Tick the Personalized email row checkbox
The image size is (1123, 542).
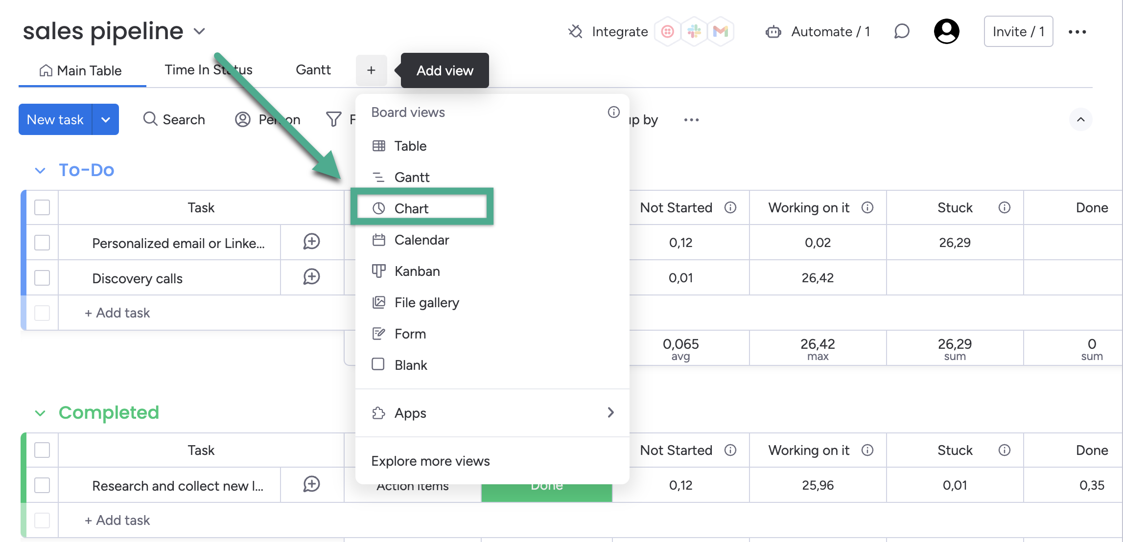click(x=42, y=243)
